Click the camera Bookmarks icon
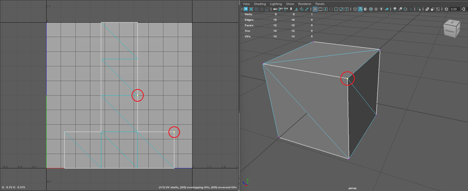Viewport: 468px width, 191px height. coord(291,9)
